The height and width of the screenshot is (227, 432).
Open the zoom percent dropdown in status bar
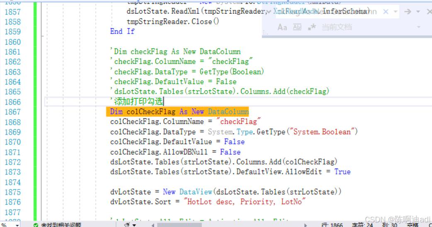click(17, 225)
